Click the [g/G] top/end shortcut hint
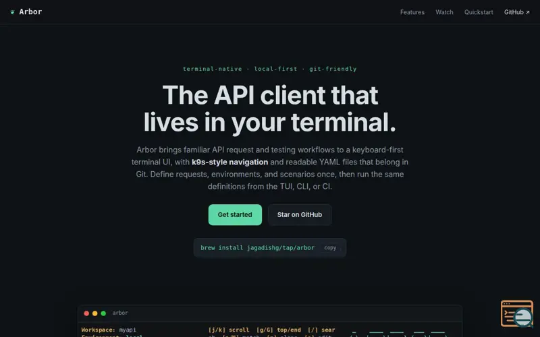 [279, 330]
